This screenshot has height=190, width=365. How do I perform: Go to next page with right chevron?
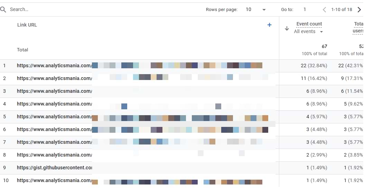[x=359, y=10]
